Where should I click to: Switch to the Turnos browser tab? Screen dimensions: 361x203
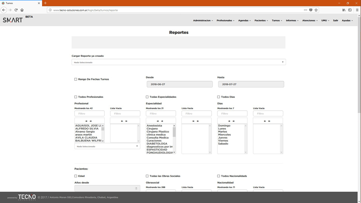coord(21,3)
